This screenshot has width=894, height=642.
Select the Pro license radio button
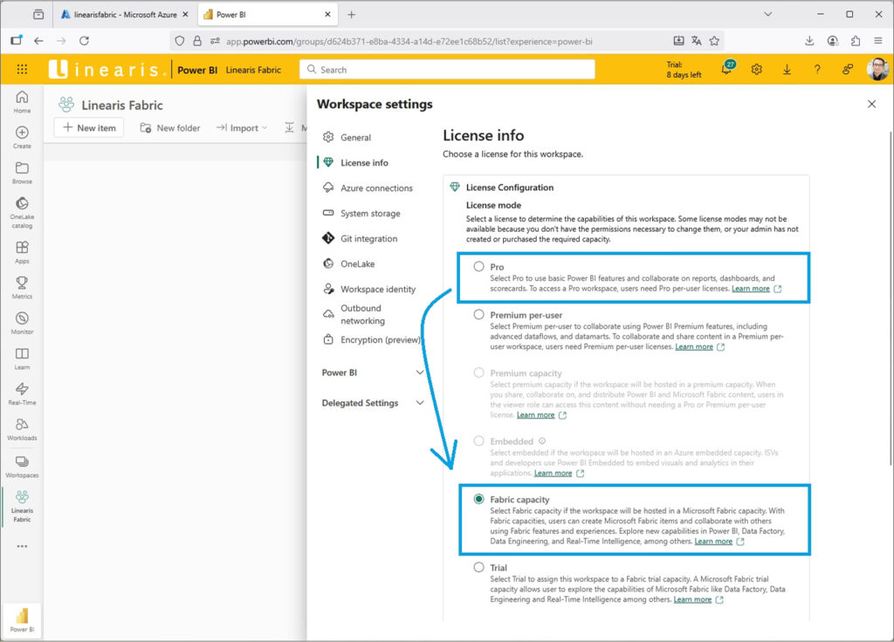tap(478, 266)
